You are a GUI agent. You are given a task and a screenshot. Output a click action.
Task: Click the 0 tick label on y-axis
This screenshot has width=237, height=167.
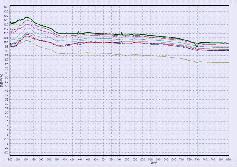tap(7, 130)
